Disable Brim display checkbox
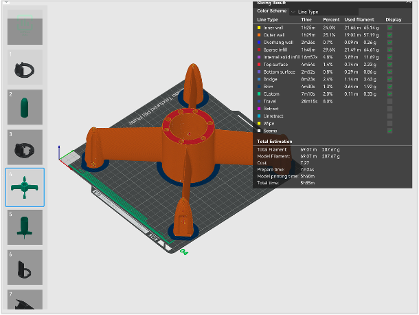The width and height of the screenshot is (419, 315). point(390,87)
